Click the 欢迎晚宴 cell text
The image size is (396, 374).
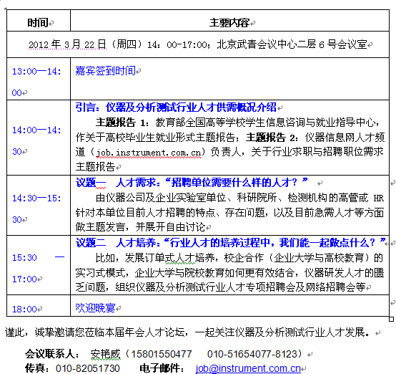point(95,308)
